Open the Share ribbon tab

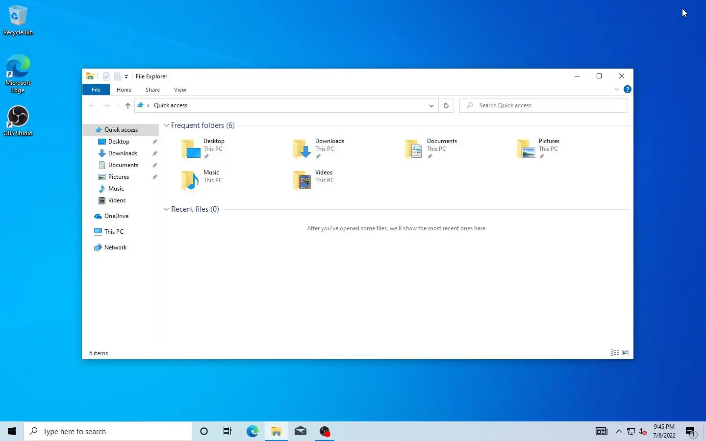pyautogui.click(x=152, y=90)
